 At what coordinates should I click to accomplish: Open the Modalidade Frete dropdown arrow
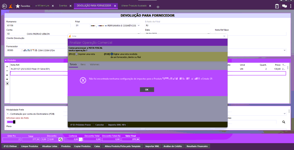285,114
